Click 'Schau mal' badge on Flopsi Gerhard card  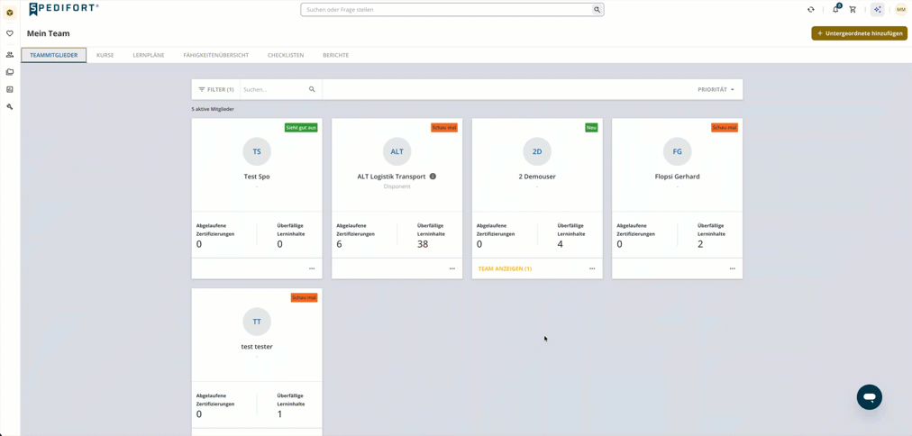725,127
